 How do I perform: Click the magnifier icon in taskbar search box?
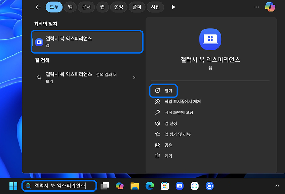pyautogui.click(x=28, y=186)
